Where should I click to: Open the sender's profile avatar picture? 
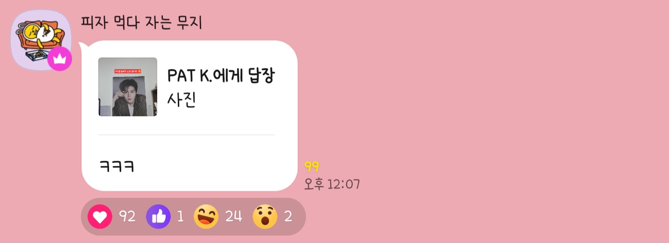tap(41, 40)
